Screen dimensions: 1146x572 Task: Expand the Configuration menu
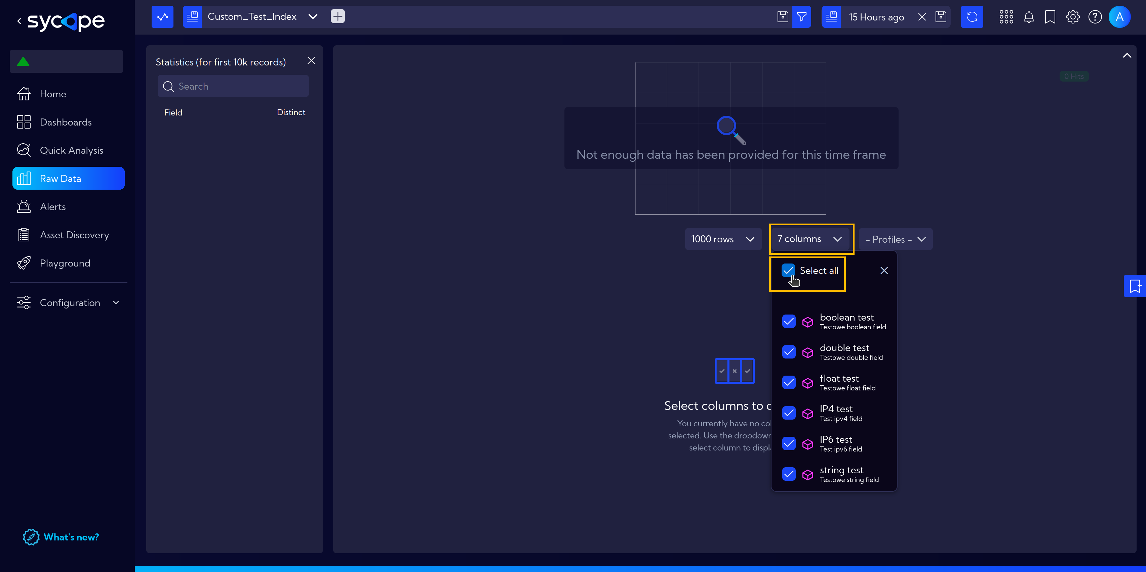click(69, 303)
